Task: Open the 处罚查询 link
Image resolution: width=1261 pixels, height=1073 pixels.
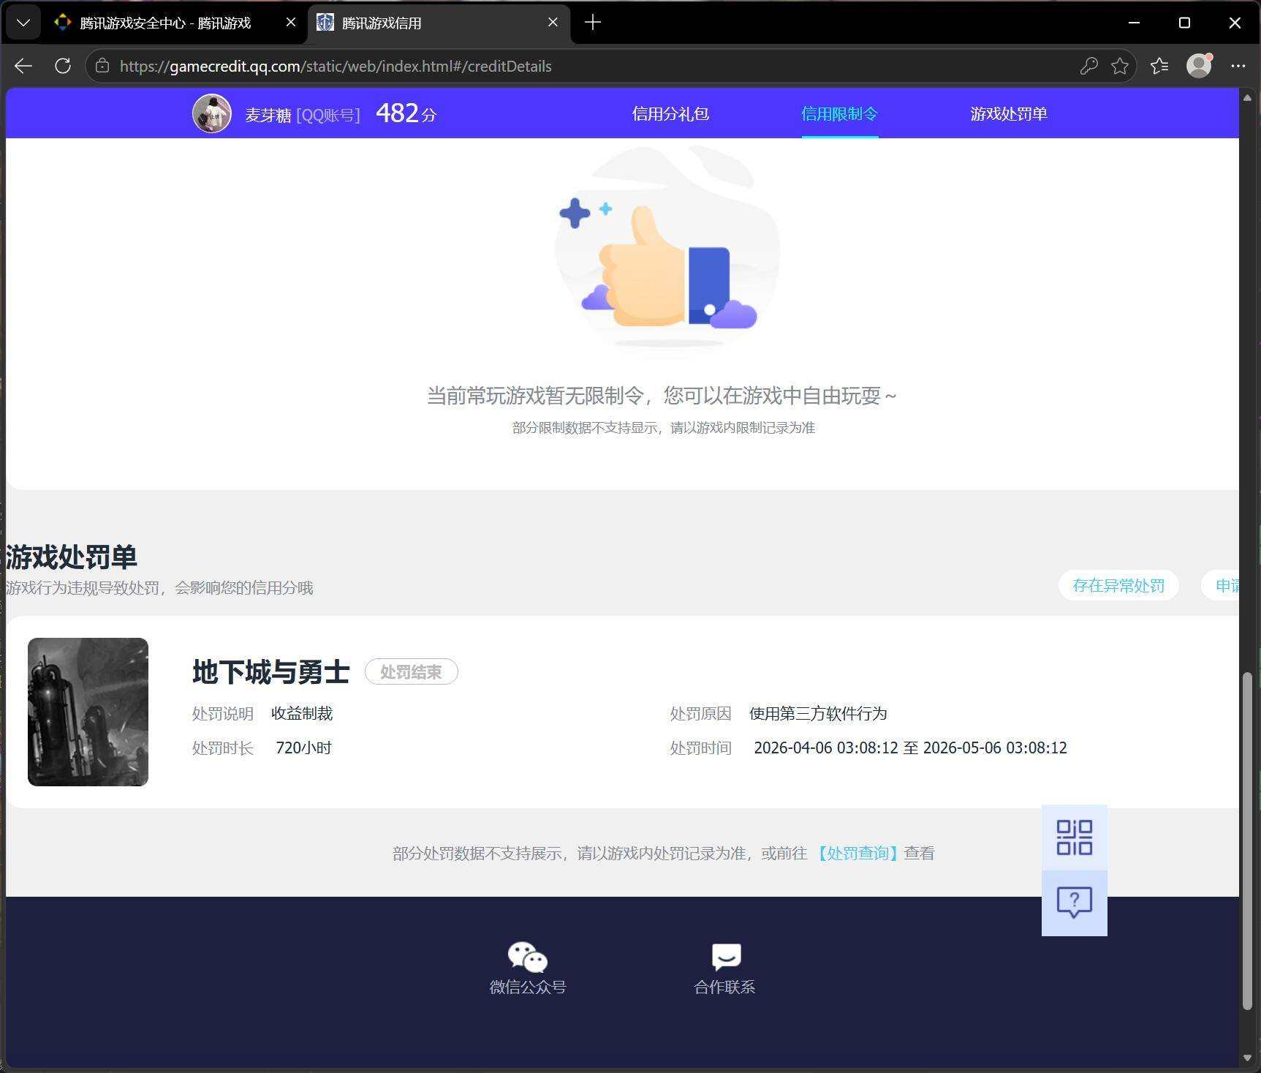Action: [x=857, y=853]
